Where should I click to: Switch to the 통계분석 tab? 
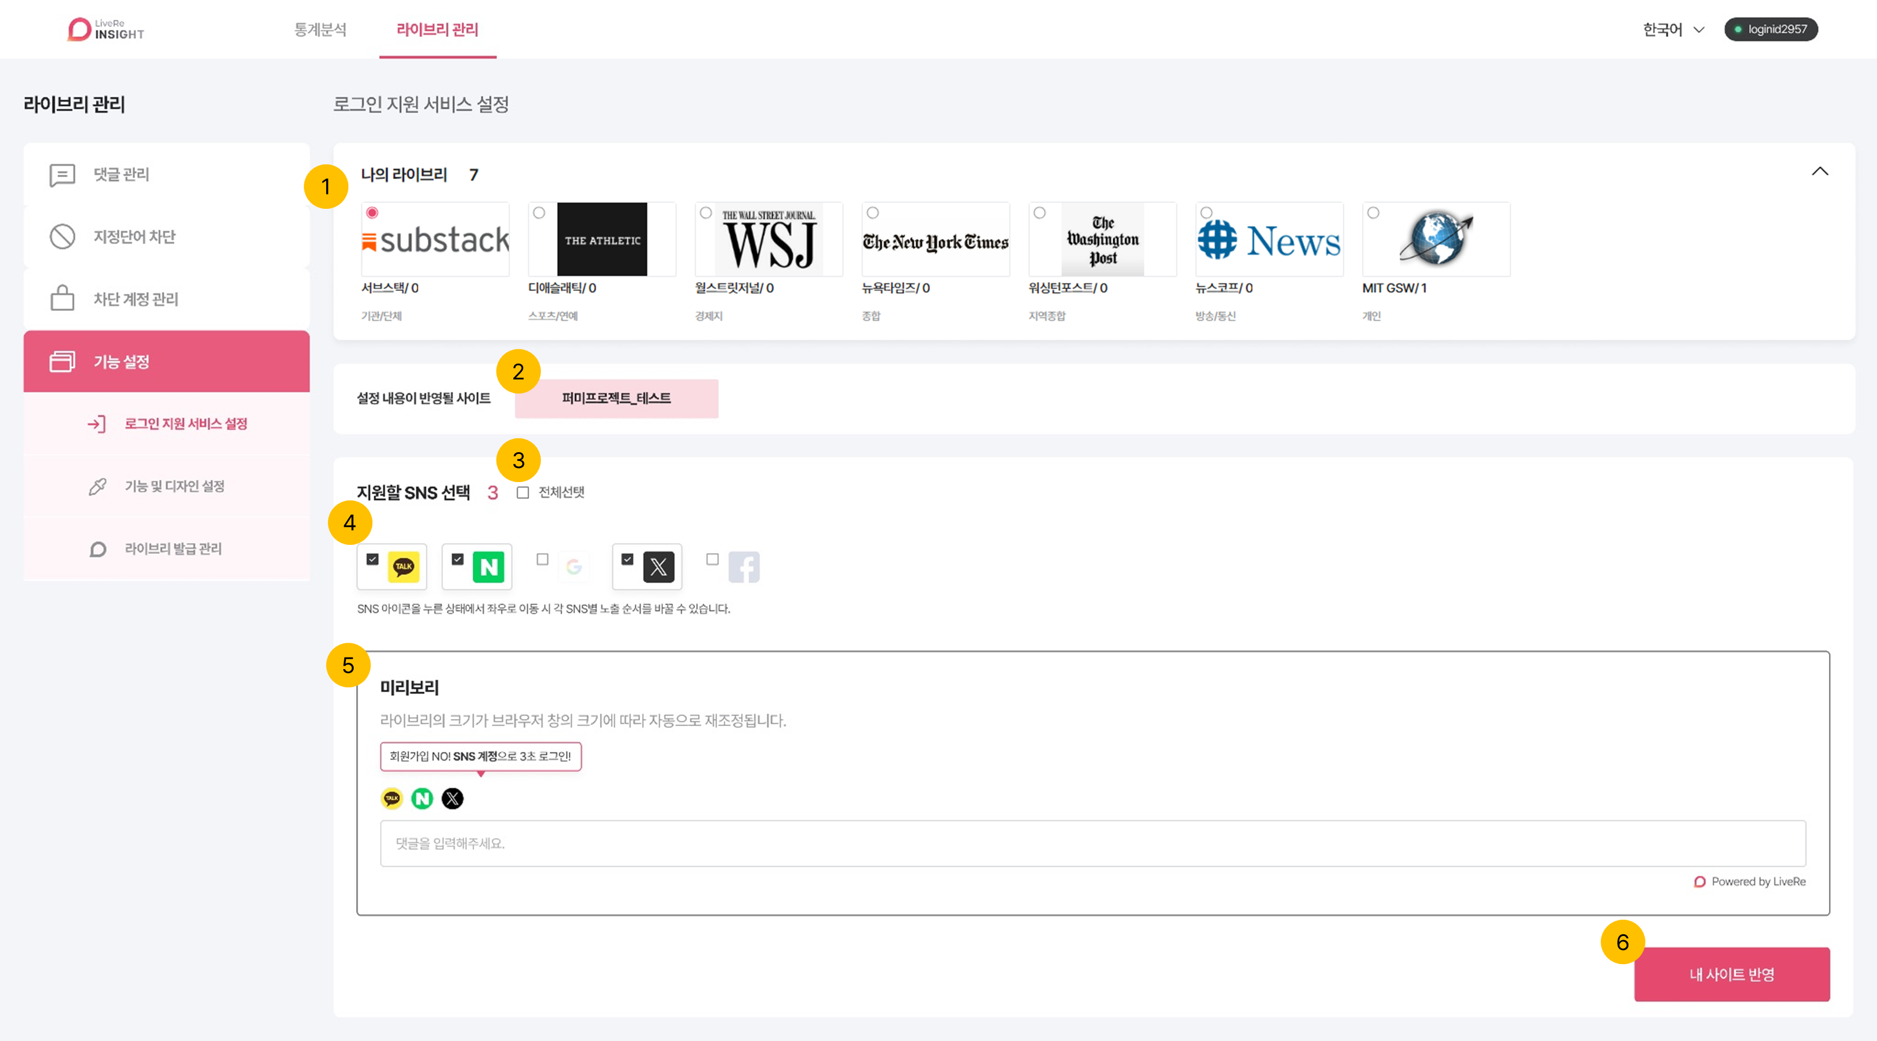[x=320, y=29]
